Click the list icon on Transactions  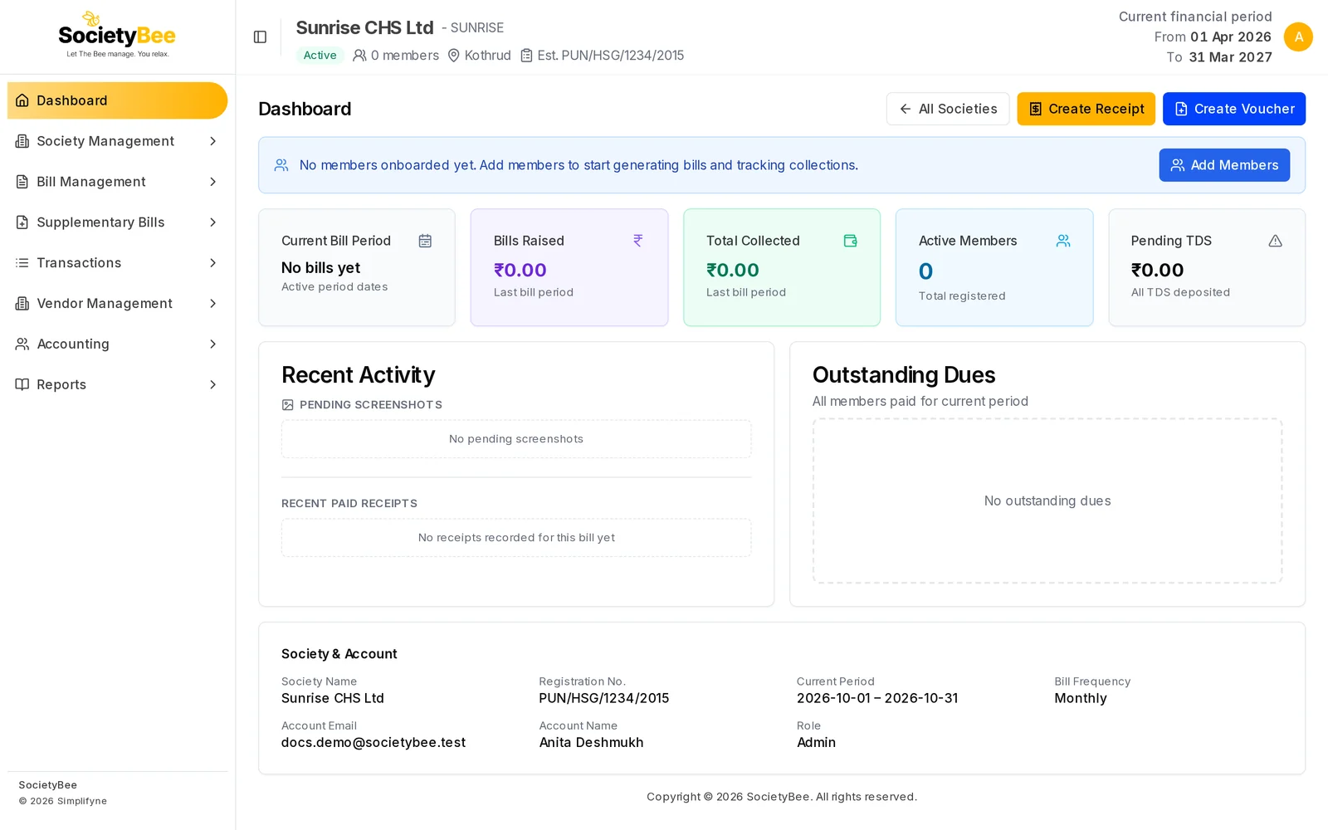[22, 263]
